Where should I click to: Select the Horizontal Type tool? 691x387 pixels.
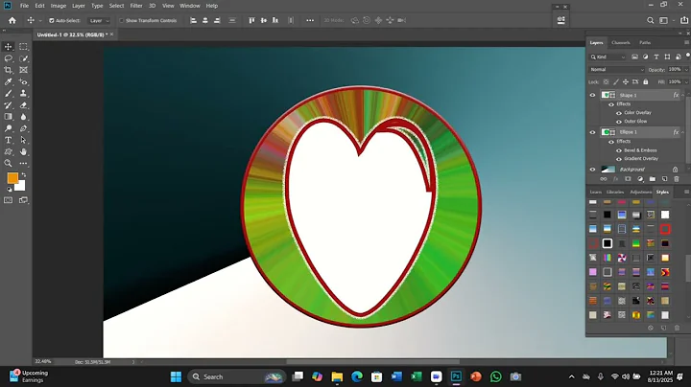[x=9, y=140]
